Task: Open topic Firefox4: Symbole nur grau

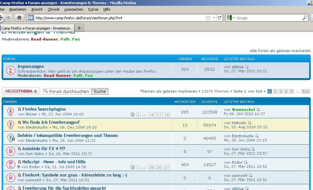Action: click(75, 175)
